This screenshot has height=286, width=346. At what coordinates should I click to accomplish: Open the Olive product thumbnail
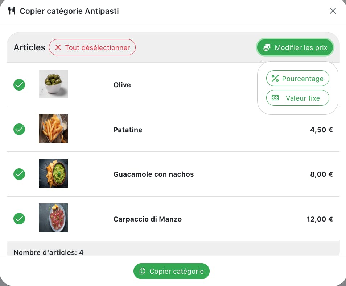pyautogui.click(x=53, y=84)
